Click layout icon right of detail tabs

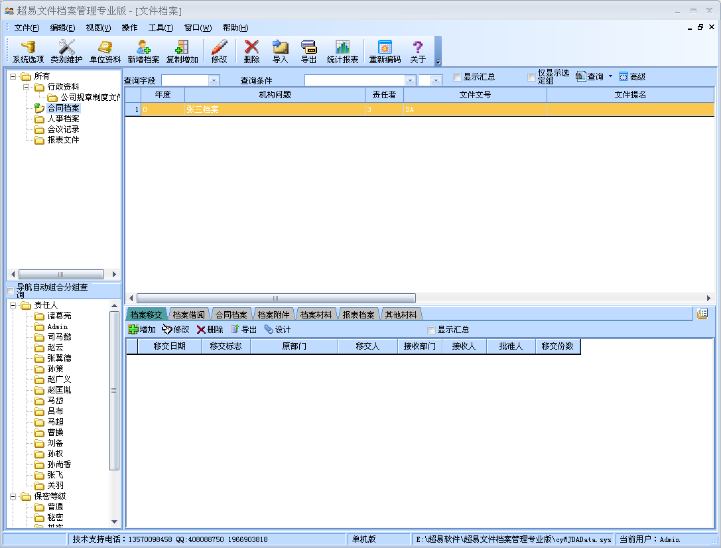click(x=702, y=314)
